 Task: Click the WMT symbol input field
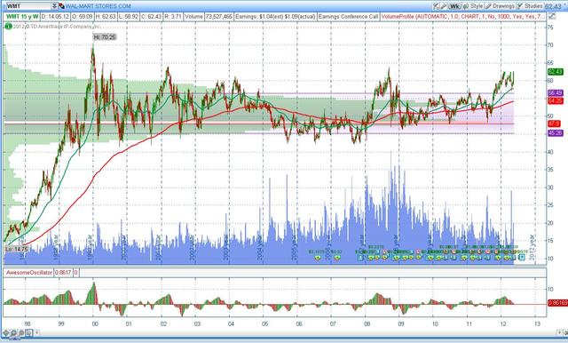[x=28, y=6]
